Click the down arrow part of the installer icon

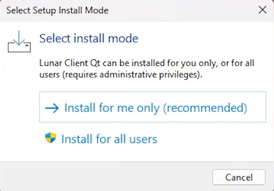point(19,38)
